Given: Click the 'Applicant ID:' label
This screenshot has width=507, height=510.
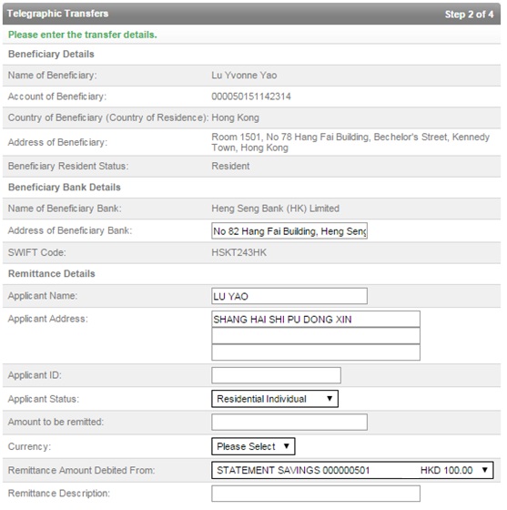Looking at the screenshot, I should [x=35, y=375].
